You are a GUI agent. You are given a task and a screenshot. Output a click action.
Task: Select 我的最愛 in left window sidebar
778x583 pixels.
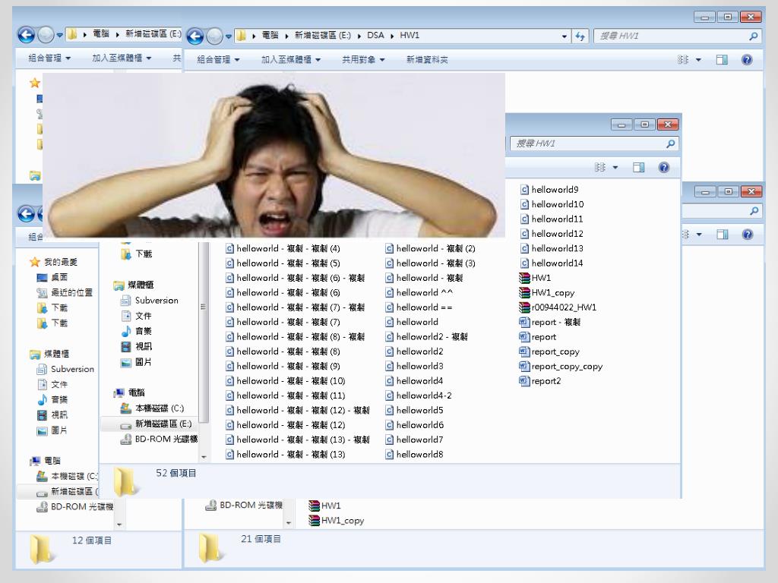(x=54, y=262)
